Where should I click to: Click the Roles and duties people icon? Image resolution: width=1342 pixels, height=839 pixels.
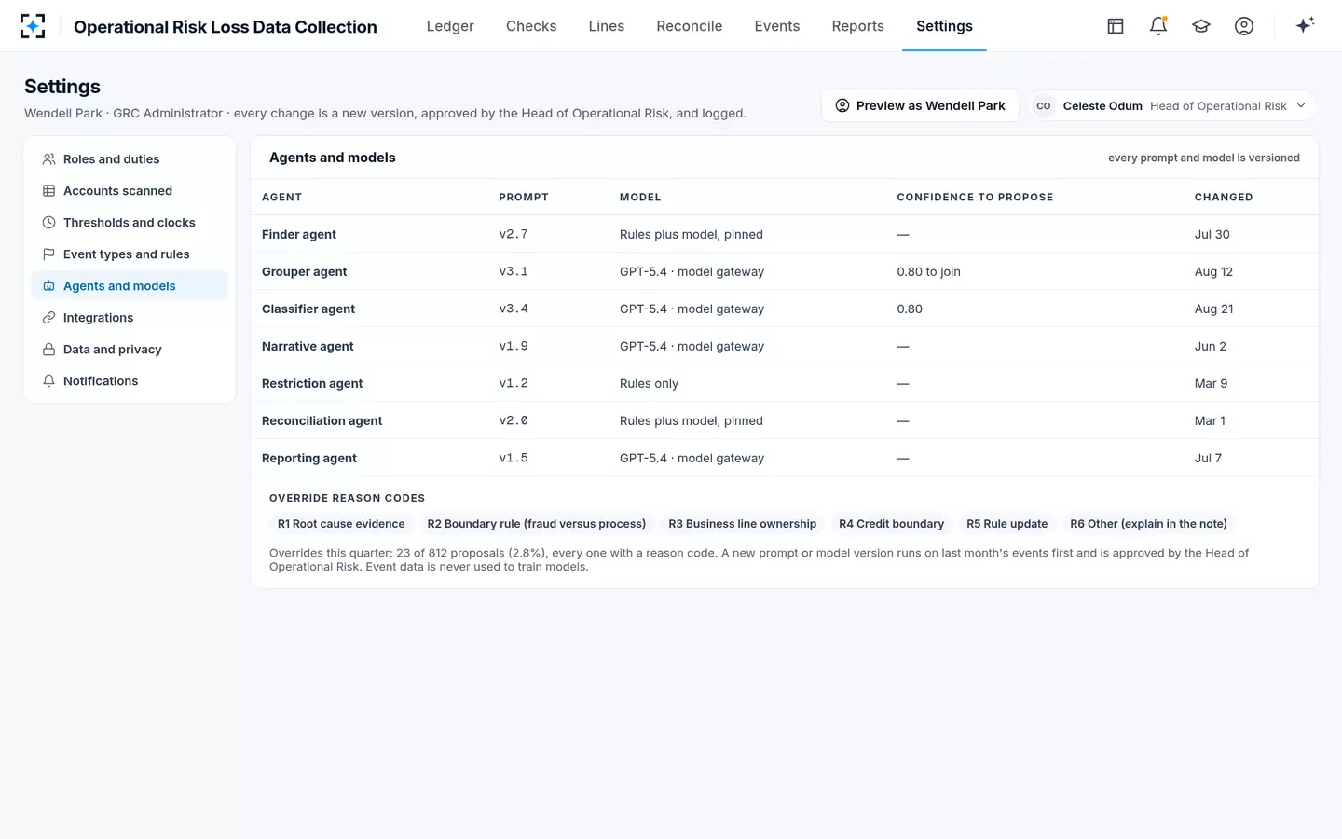click(x=49, y=159)
